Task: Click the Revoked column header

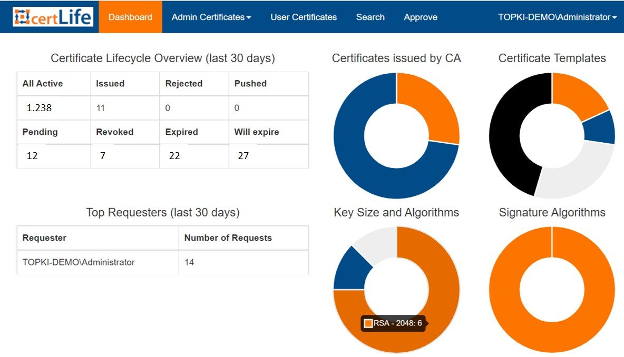Action: click(x=114, y=132)
